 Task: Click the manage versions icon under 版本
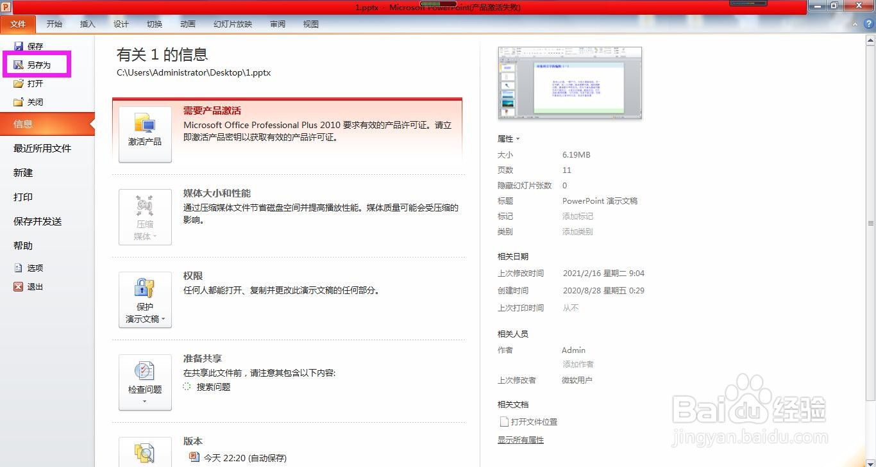click(x=145, y=452)
